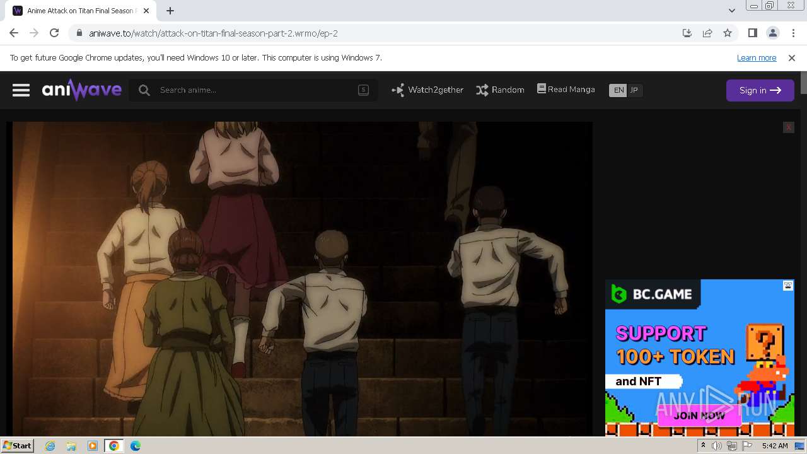
Task: Open the Windows Start menu
Action: pos(17,445)
